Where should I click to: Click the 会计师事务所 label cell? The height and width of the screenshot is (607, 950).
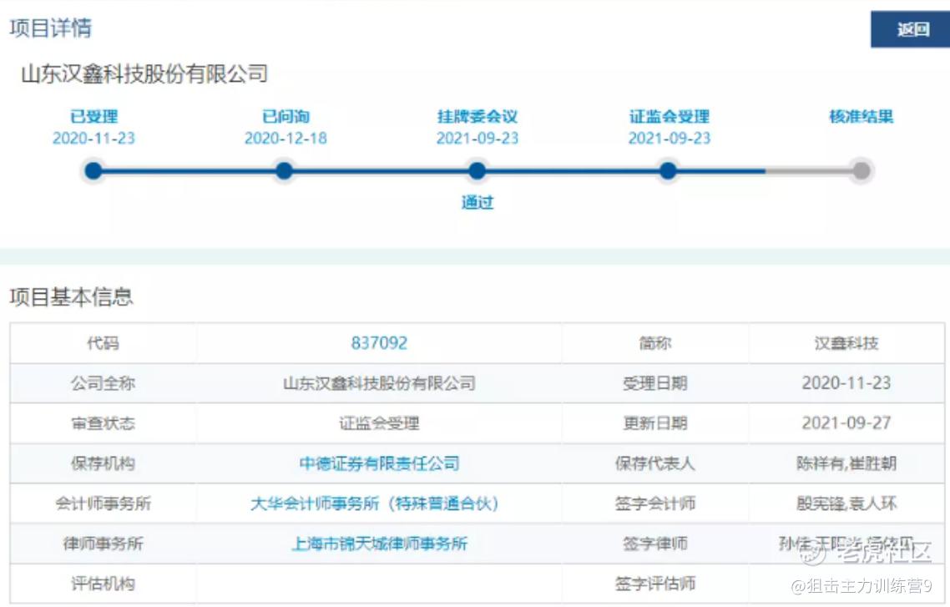tap(103, 503)
